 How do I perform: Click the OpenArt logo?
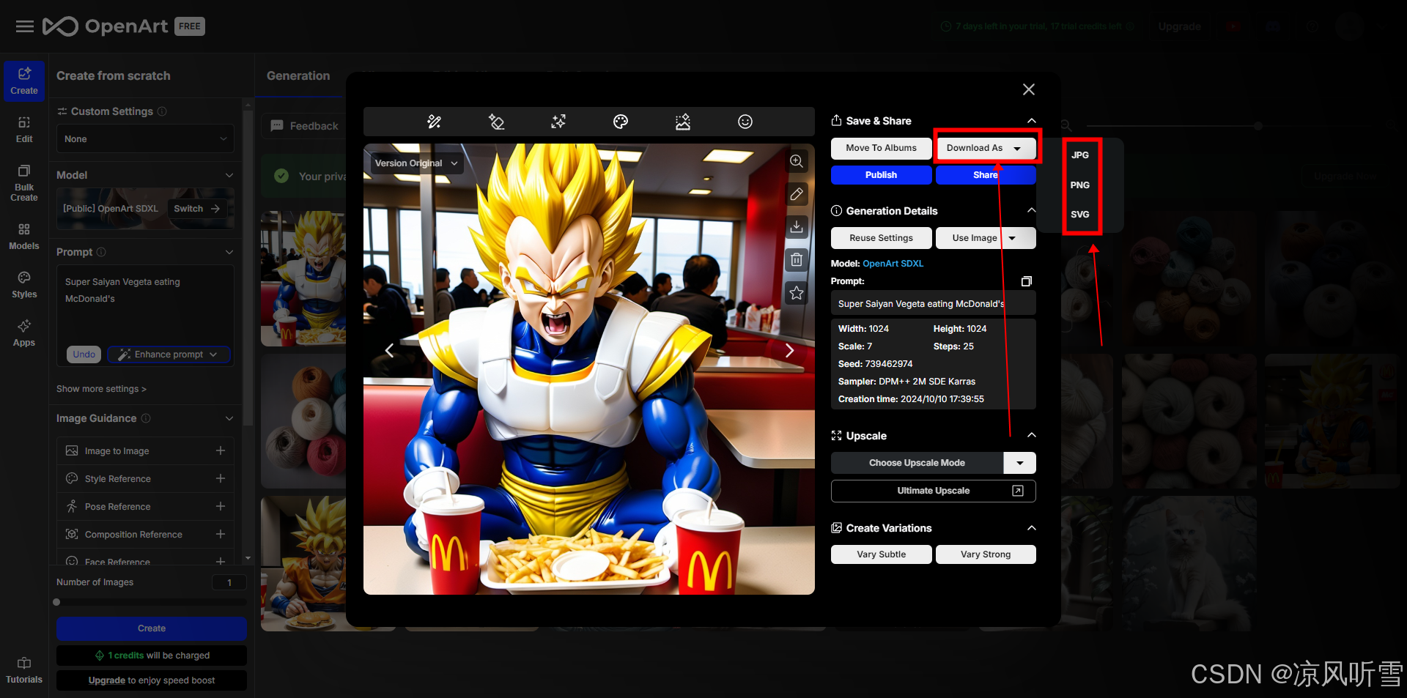[x=106, y=26]
